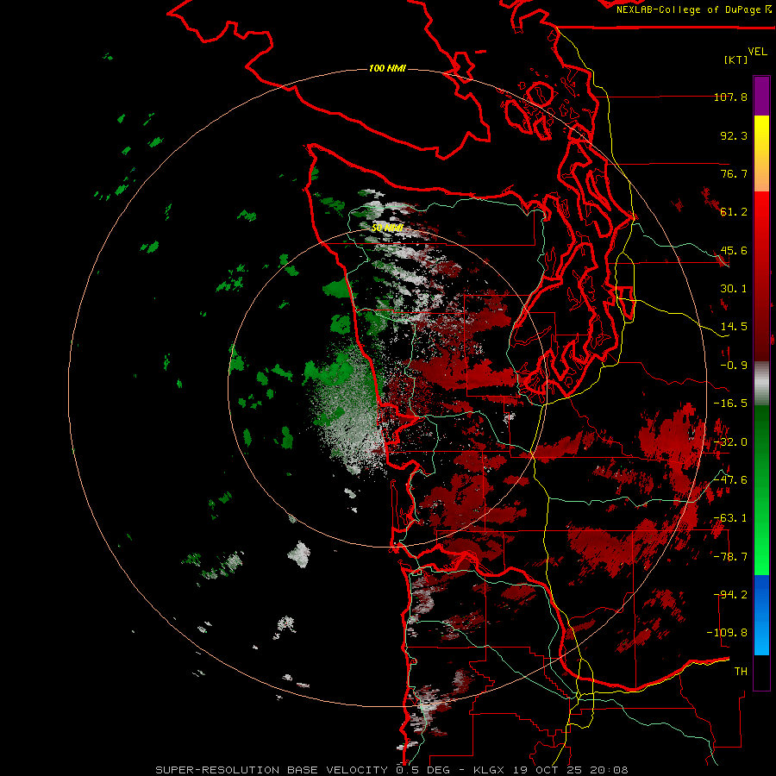Image resolution: width=776 pixels, height=776 pixels.
Task: Select the 61.2 velocity scale label
Action: 734,212
